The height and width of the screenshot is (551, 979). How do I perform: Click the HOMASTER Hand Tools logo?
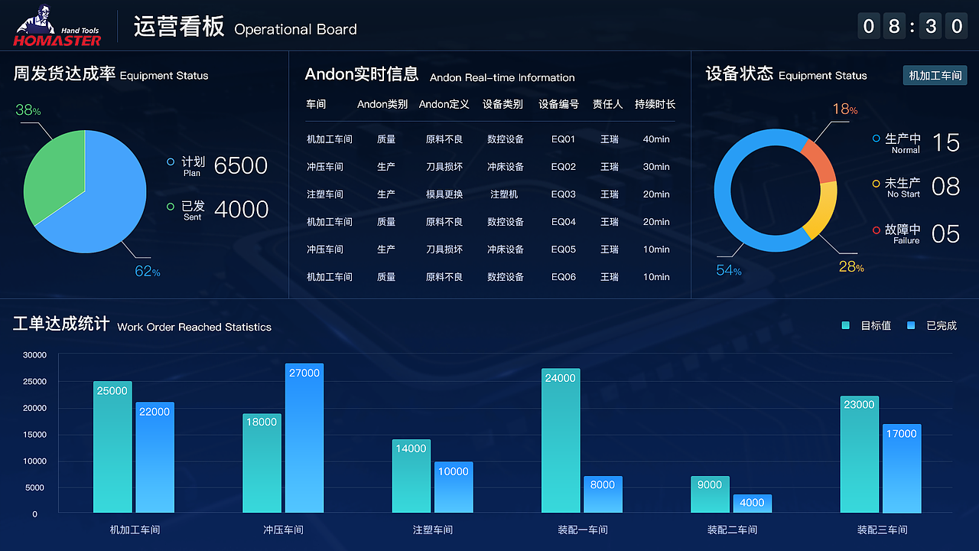tap(57, 25)
